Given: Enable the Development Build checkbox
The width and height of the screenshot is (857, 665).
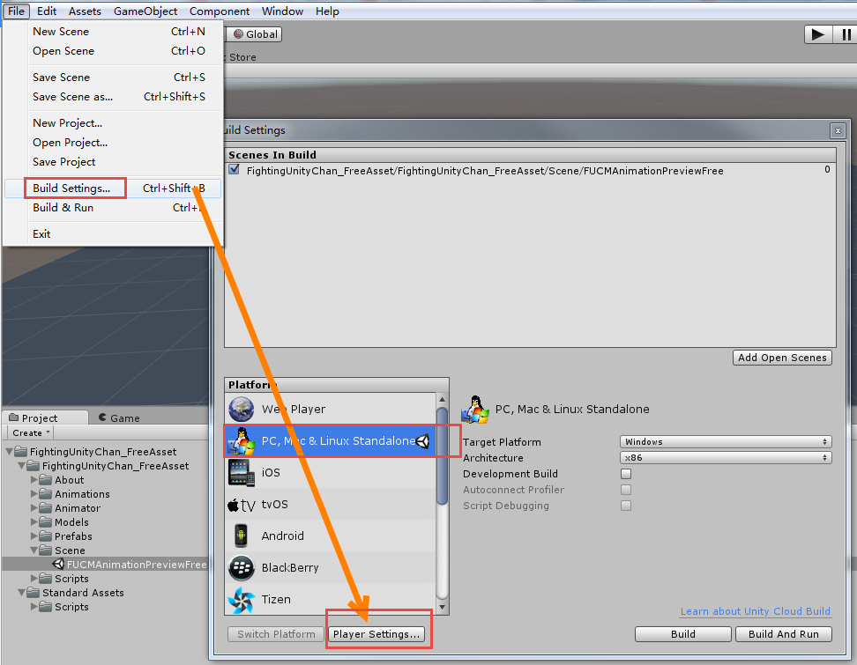Looking at the screenshot, I should coord(626,474).
